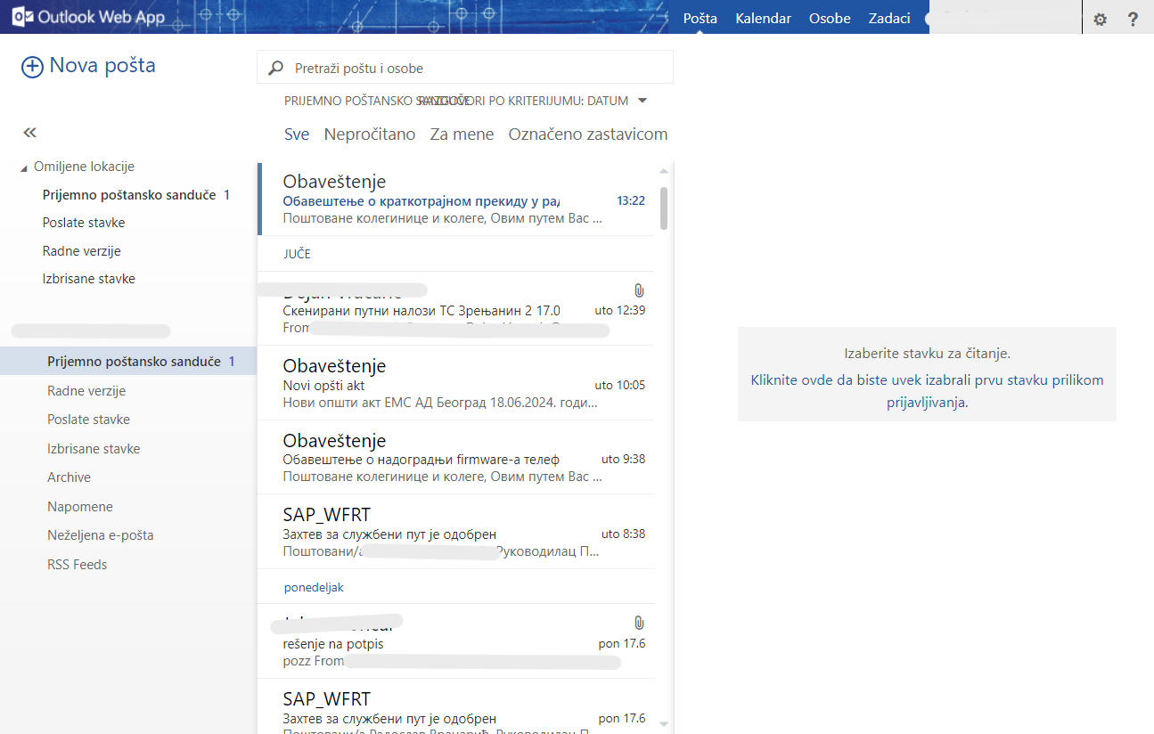
Task: Open the Napomene folder
Action: tap(80, 507)
